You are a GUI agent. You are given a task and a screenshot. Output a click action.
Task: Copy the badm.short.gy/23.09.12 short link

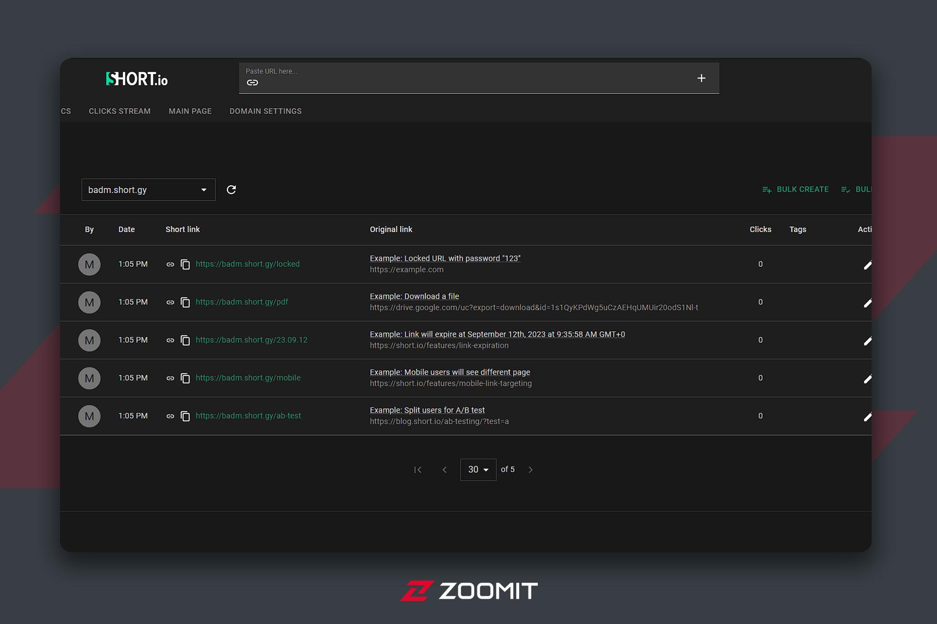185,340
